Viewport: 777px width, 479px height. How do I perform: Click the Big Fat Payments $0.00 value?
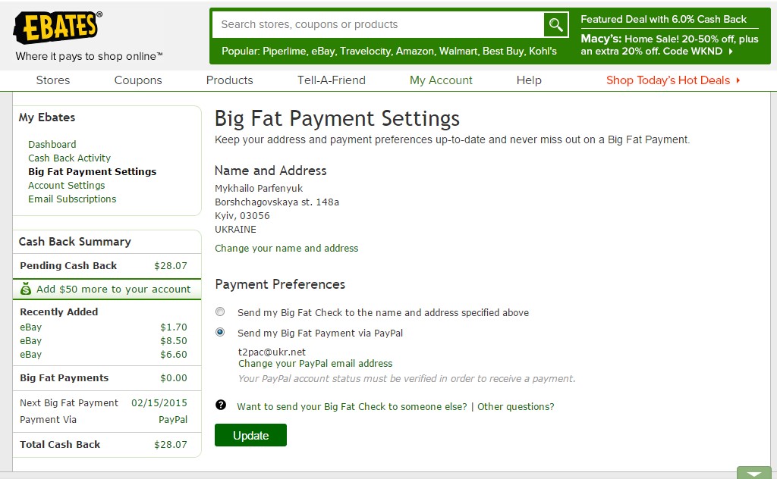pyautogui.click(x=174, y=378)
